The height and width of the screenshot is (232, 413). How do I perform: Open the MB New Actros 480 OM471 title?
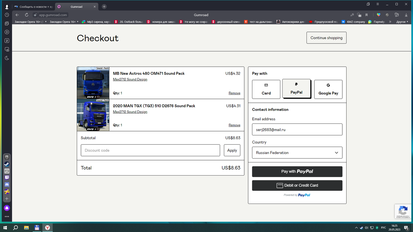(149, 73)
